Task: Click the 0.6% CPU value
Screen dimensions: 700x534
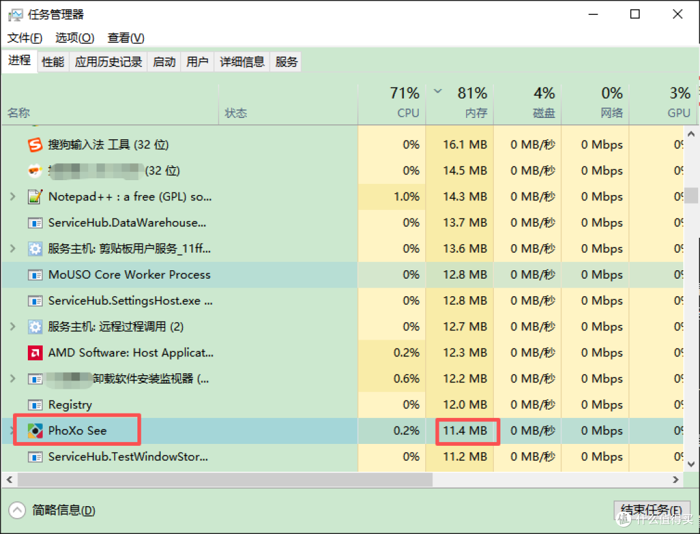Action: tap(406, 379)
